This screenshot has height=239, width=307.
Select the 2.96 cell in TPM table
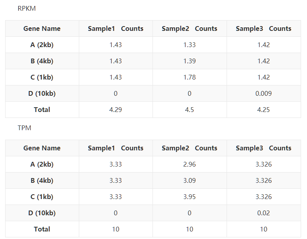189,164
